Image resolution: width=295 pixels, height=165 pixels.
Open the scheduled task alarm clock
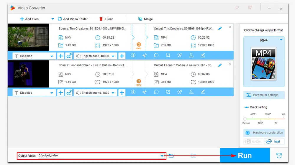click(279, 155)
